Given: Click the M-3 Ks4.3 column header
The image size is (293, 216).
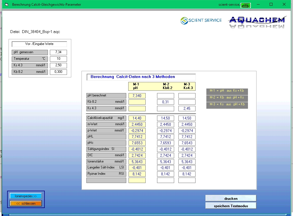Looking at the screenshot, I should (x=188, y=86).
